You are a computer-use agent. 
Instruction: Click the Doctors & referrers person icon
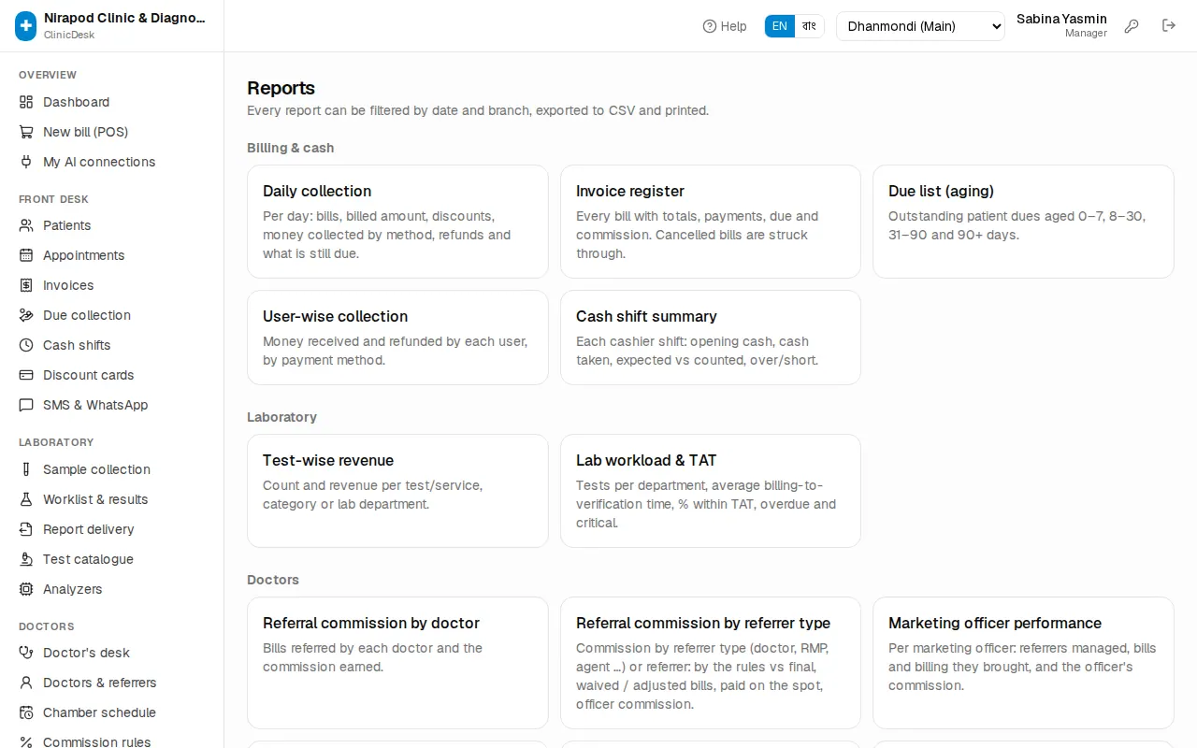tap(26, 683)
